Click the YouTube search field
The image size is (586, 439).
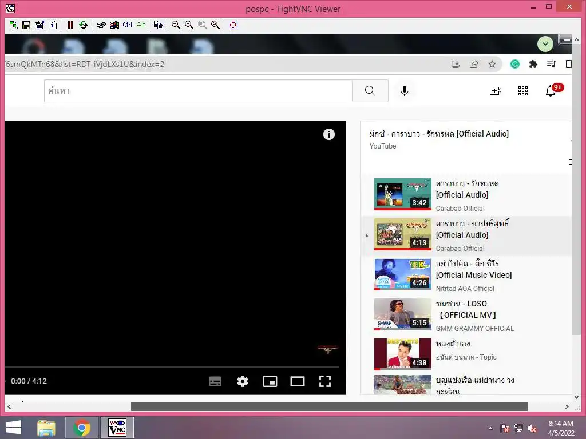click(x=198, y=91)
